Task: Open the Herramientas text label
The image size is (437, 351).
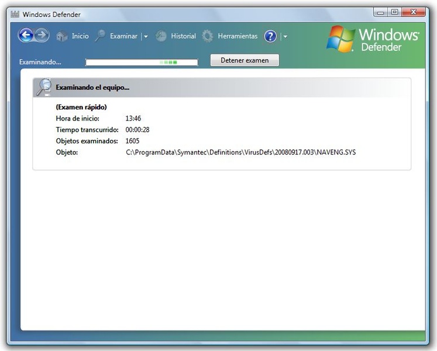Action: 238,36
